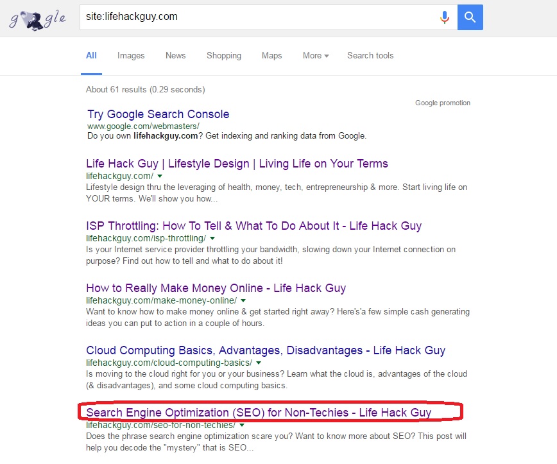557x464 pixels.
Task: Open Search Engine Optimization for Non-Techies result
Action: pyautogui.click(x=259, y=412)
